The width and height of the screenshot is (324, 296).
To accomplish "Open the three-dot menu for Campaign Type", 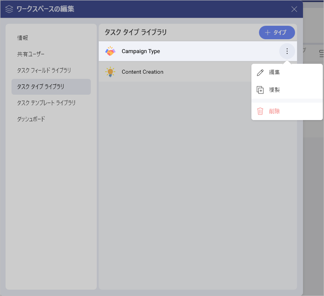I will tap(287, 51).
